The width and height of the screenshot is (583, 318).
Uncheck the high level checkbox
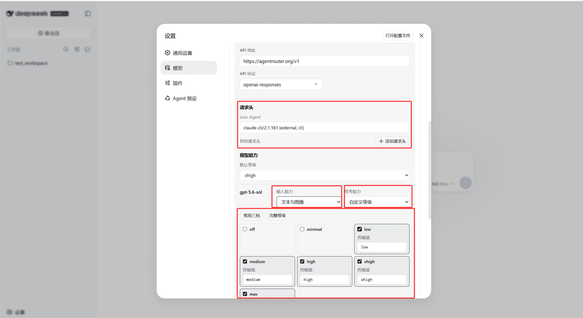302,262
